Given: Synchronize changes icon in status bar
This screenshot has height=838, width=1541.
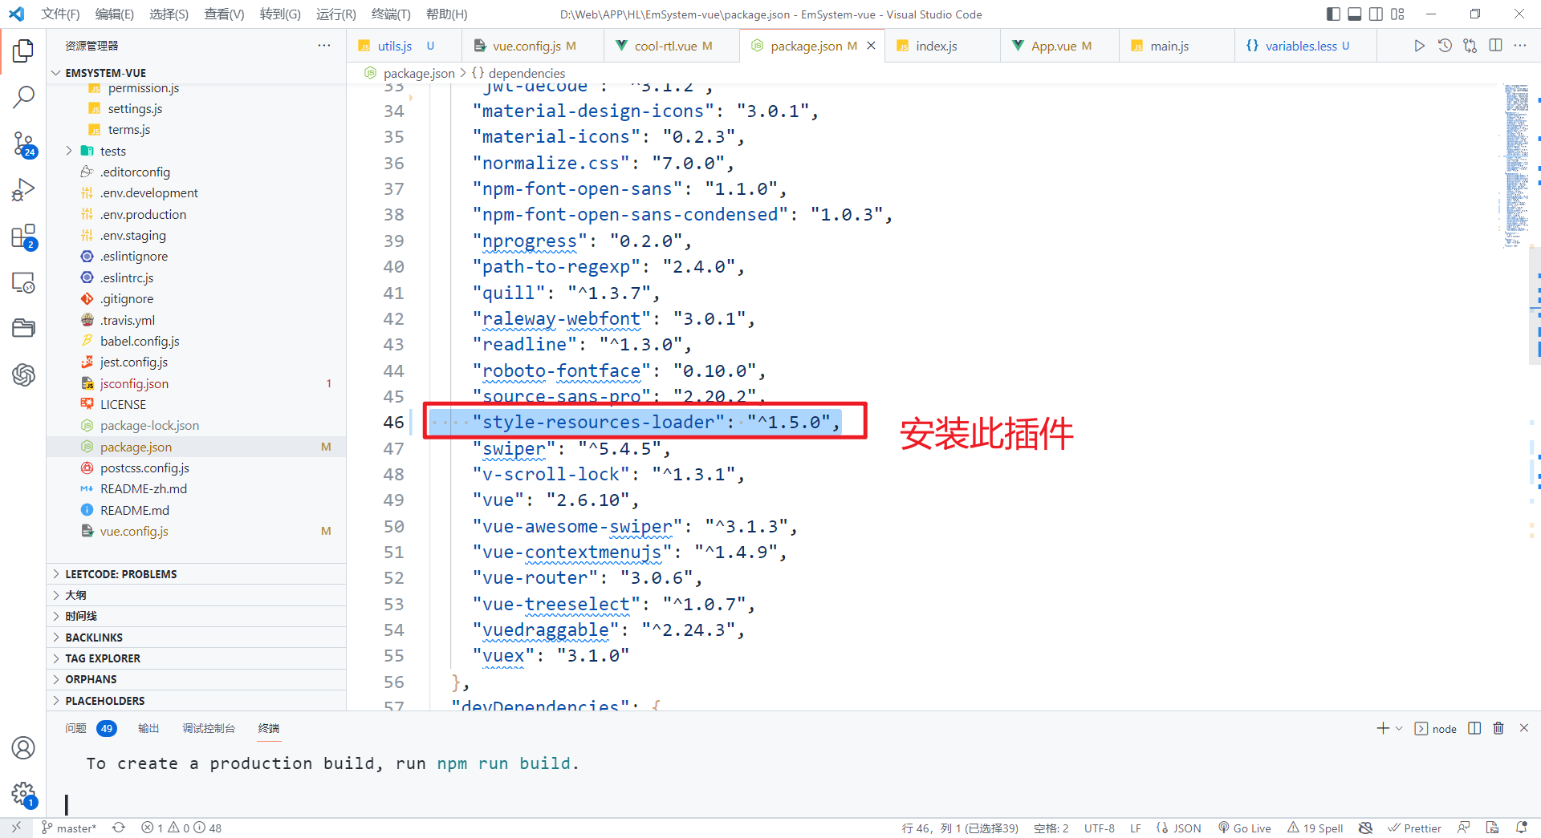Looking at the screenshot, I should [119, 828].
